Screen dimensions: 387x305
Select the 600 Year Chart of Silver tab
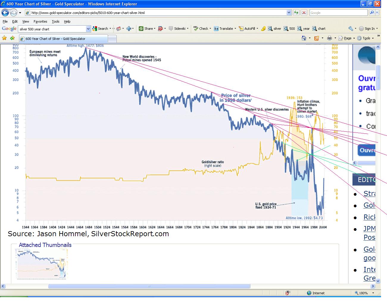63,39
